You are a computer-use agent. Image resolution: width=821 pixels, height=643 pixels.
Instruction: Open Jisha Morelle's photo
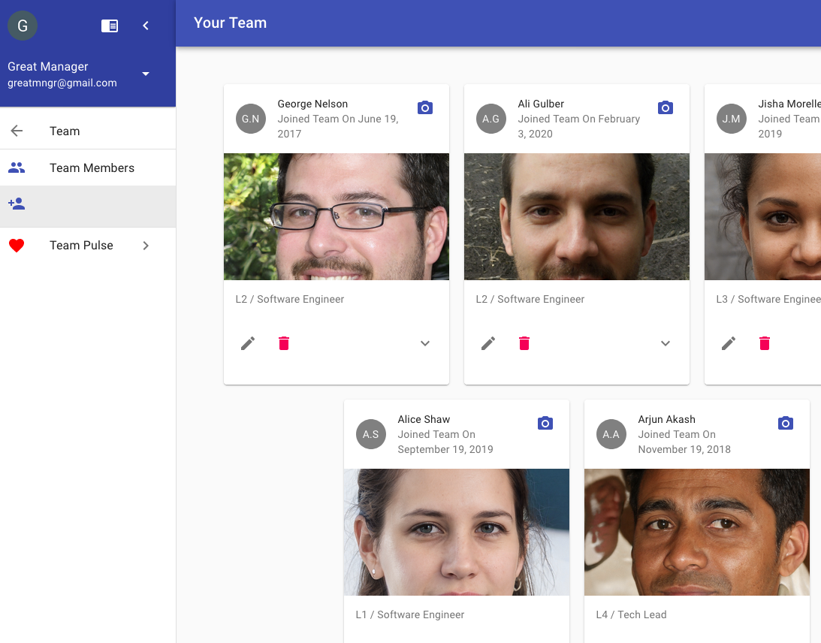click(763, 217)
